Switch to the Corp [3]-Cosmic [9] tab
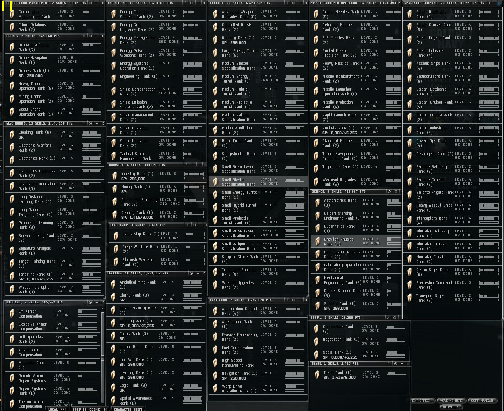This screenshot has width=504, height=411. point(90,409)
